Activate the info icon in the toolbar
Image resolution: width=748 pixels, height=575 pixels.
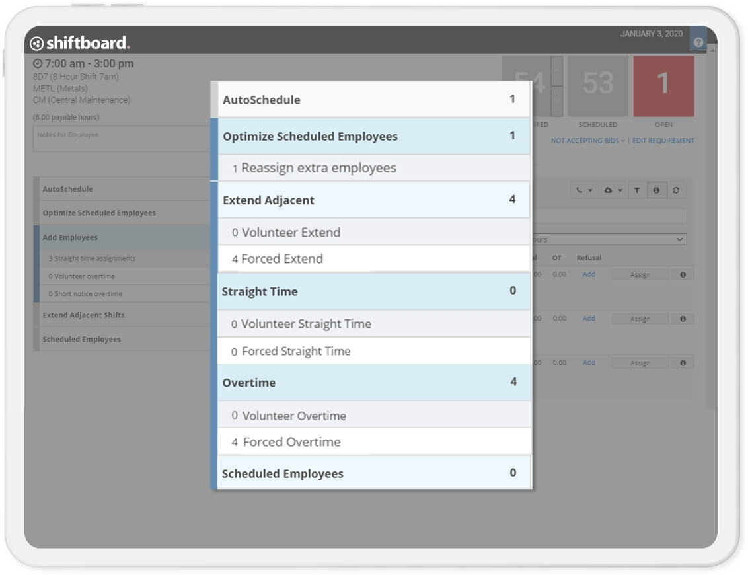point(657,190)
